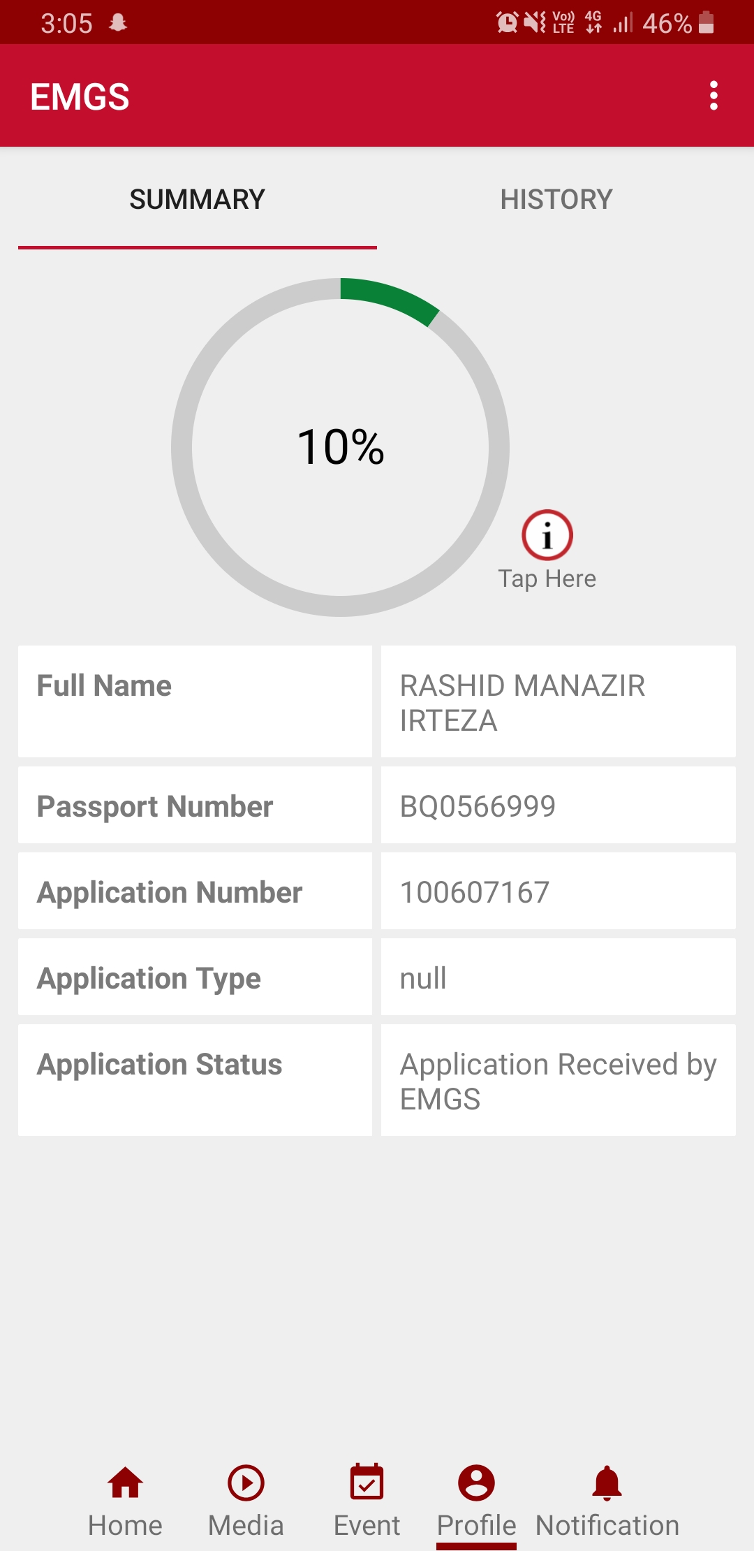Go to Home via house icon

(125, 1483)
